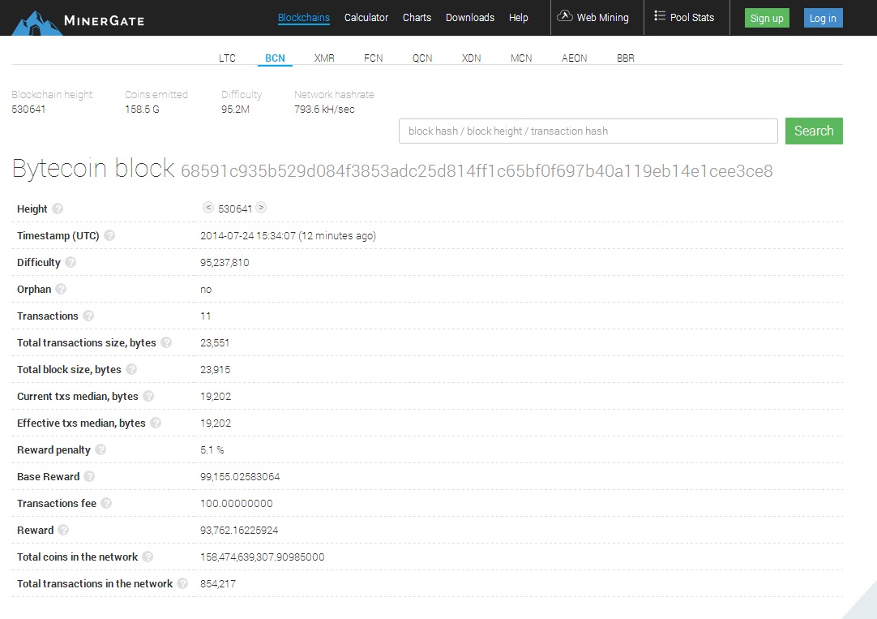This screenshot has height=619, width=877.
Task: Open help for Reward penalty
Action: 101,450
